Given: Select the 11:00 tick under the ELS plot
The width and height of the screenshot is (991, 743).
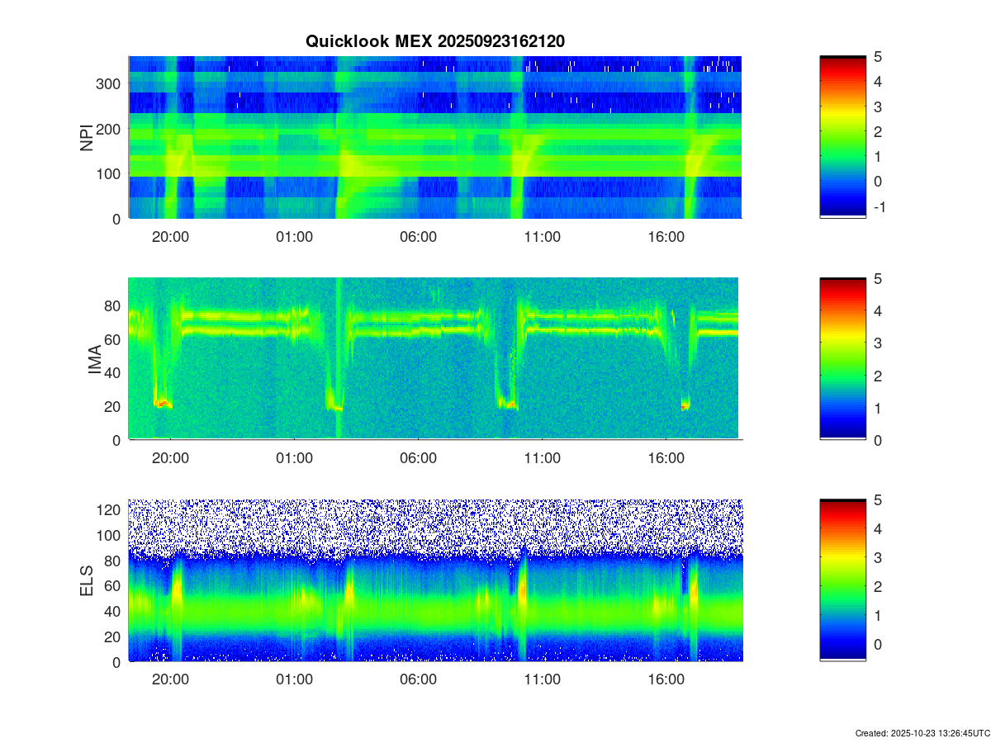Looking at the screenshot, I should 542,679.
